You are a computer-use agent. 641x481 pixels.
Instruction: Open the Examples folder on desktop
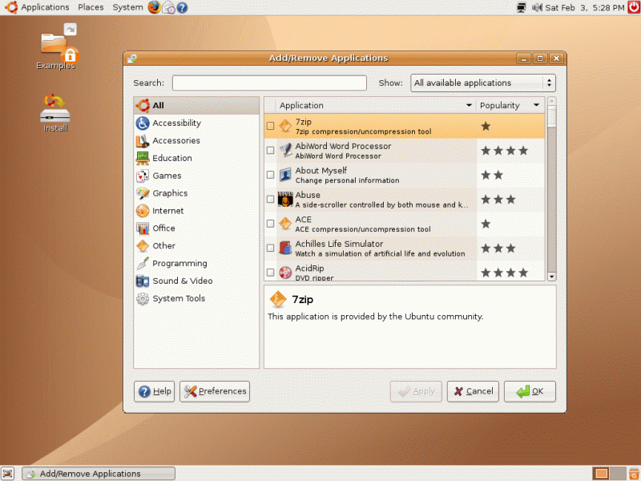point(55,47)
